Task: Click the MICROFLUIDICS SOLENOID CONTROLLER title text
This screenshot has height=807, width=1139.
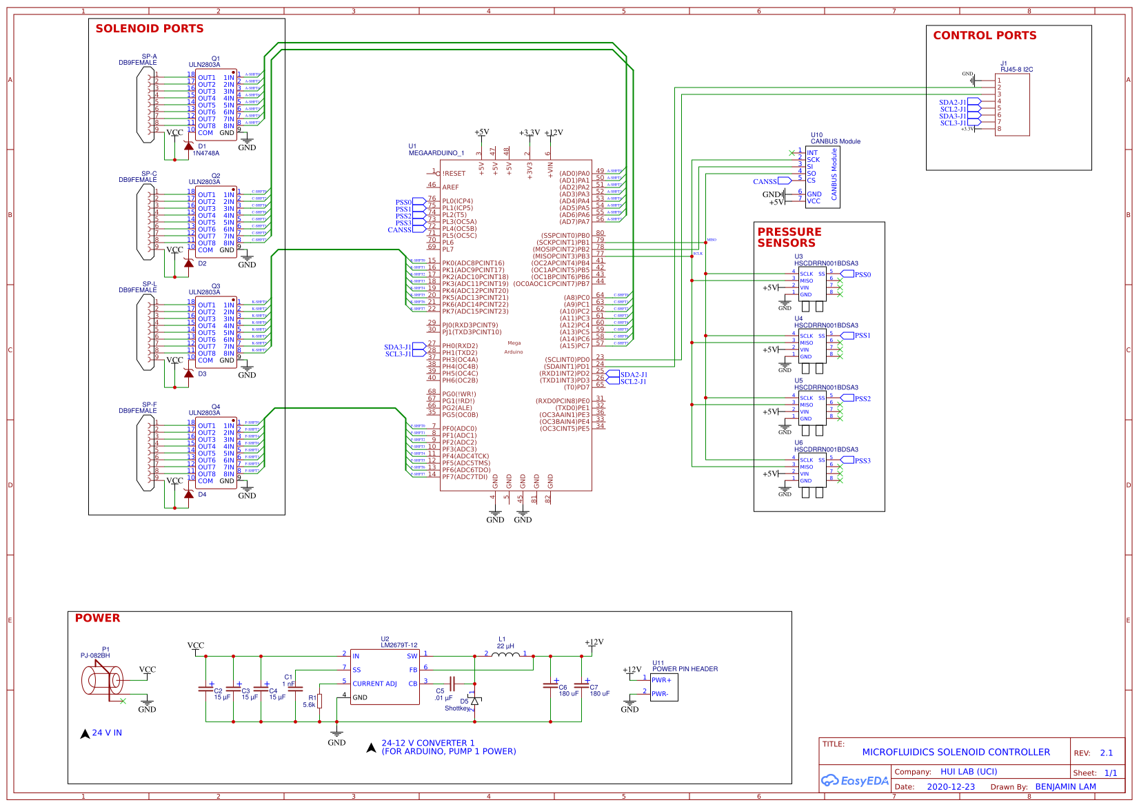Action: tap(955, 752)
